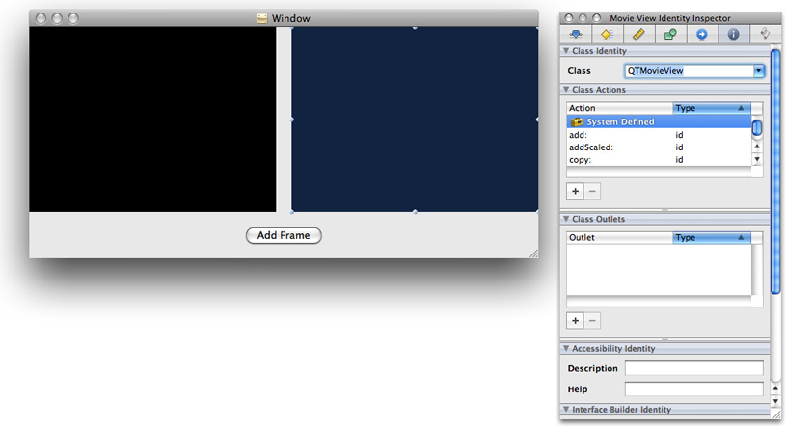Collapse the Class Identity section

[x=566, y=51]
